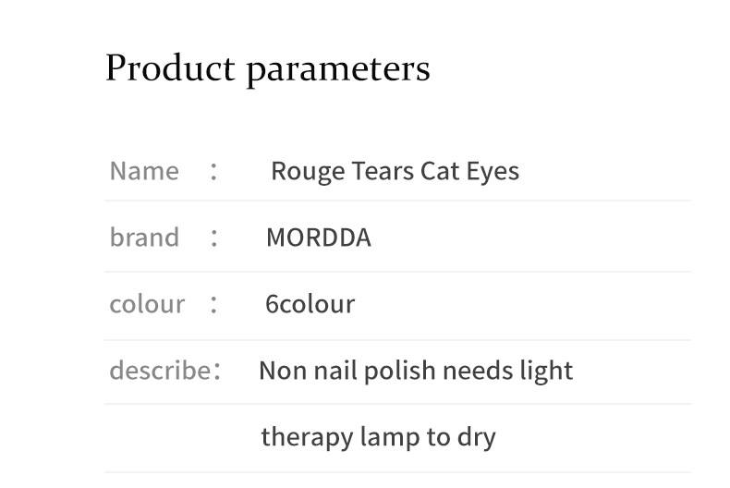Click the MORDDA brand value
Image resolution: width=730 pixels, height=488 pixels.
click(319, 238)
